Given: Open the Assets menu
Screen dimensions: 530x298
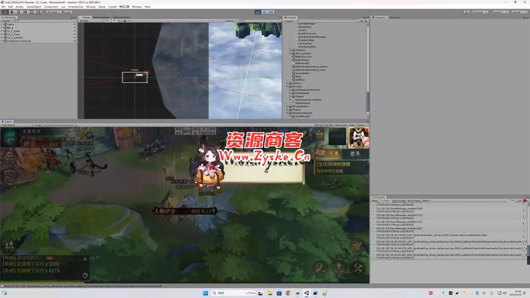Looking at the screenshot, I should click(x=19, y=7).
